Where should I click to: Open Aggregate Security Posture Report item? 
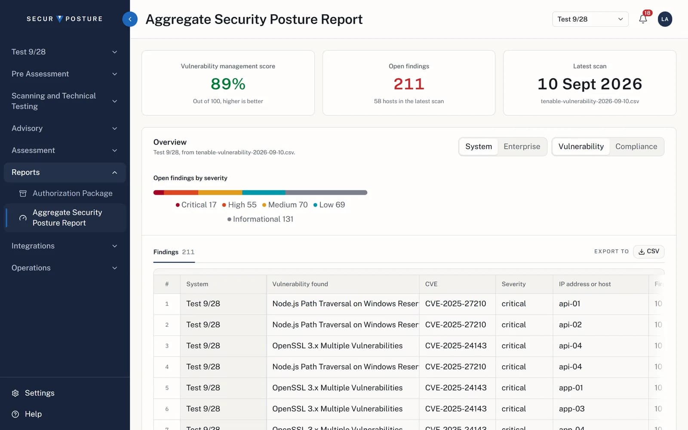click(x=65, y=218)
